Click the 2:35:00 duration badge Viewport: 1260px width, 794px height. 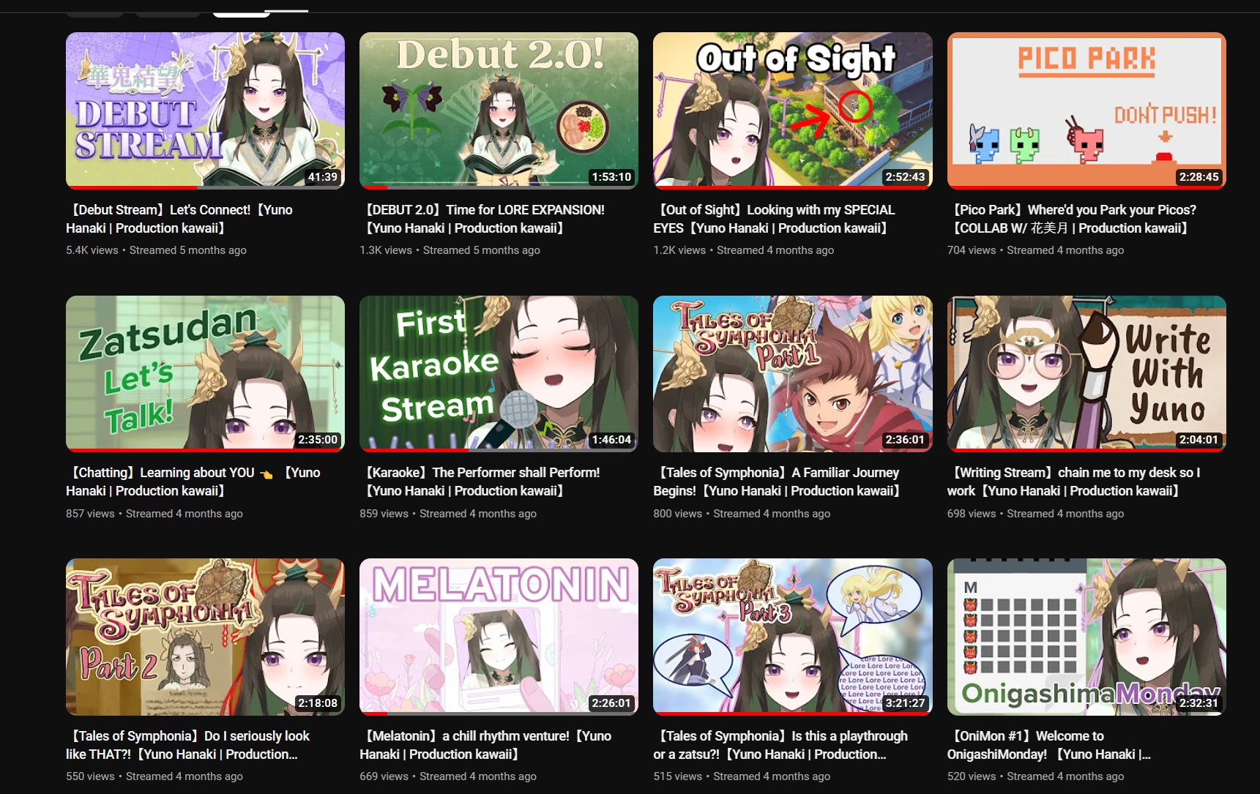pyautogui.click(x=318, y=440)
